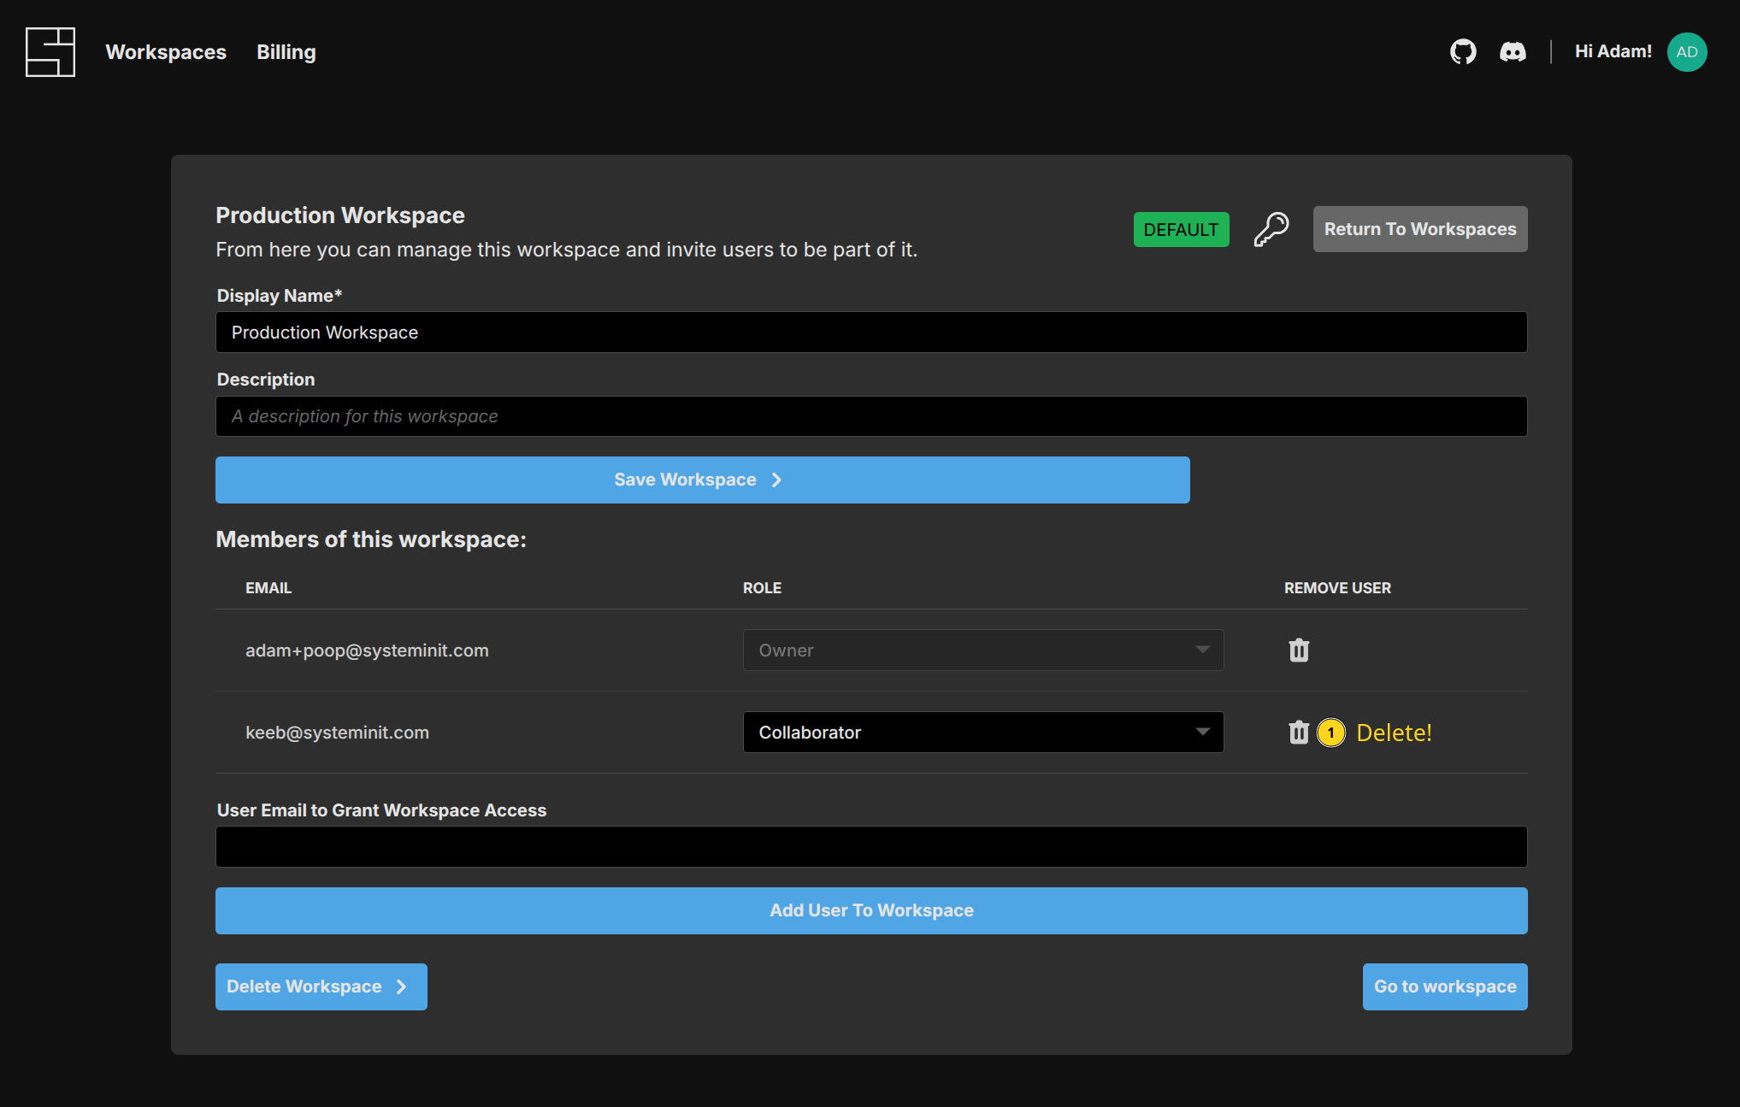This screenshot has height=1107, width=1740.
Task: Open the Discord icon link
Action: pos(1513,52)
